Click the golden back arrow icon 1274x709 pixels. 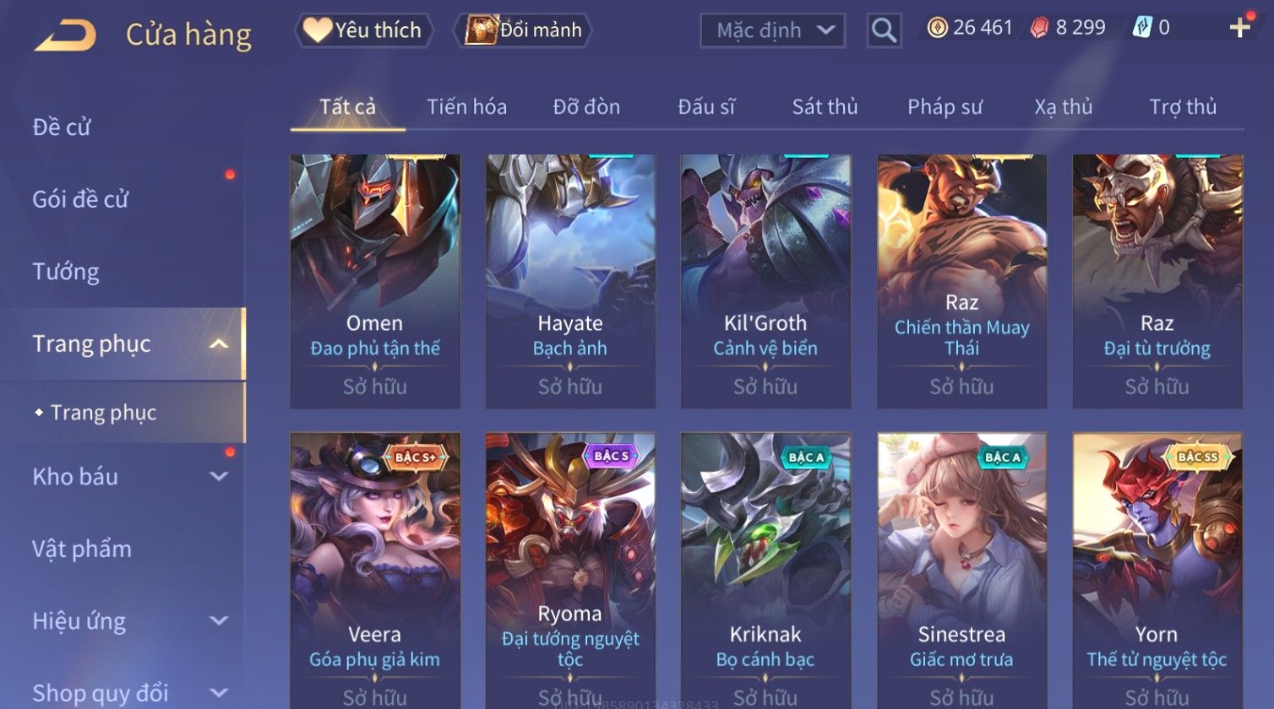pyautogui.click(x=65, y=35)
